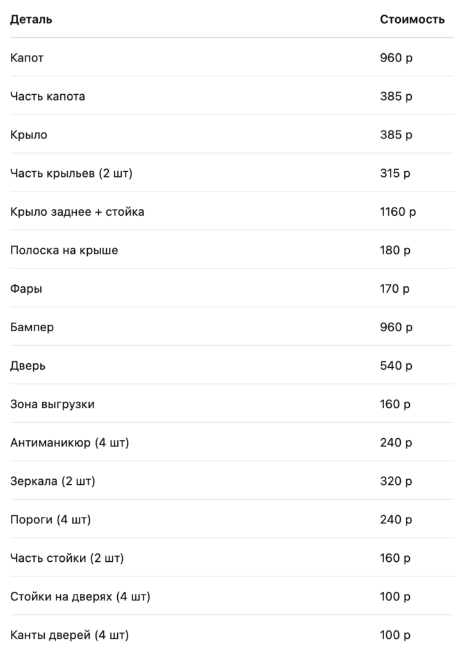Select the Зона выгрузки entry
454x656 pixels.
coord(53,404)
